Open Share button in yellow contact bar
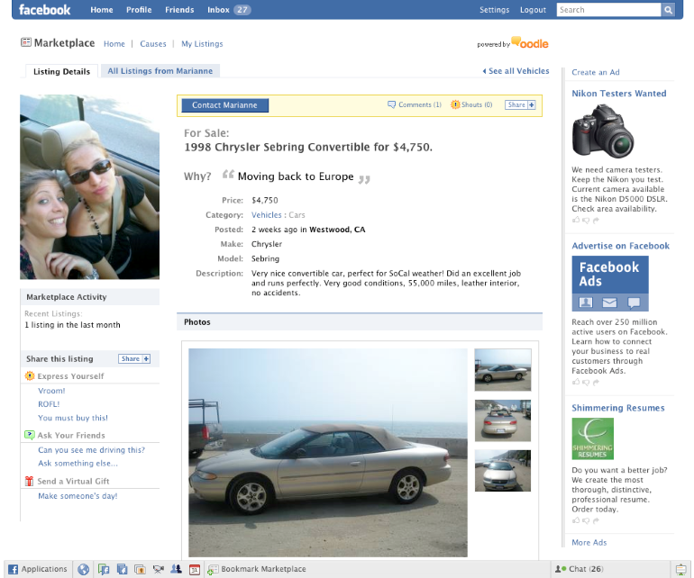The width and height of the screenshot is (694, 578). tap(520, 105)
